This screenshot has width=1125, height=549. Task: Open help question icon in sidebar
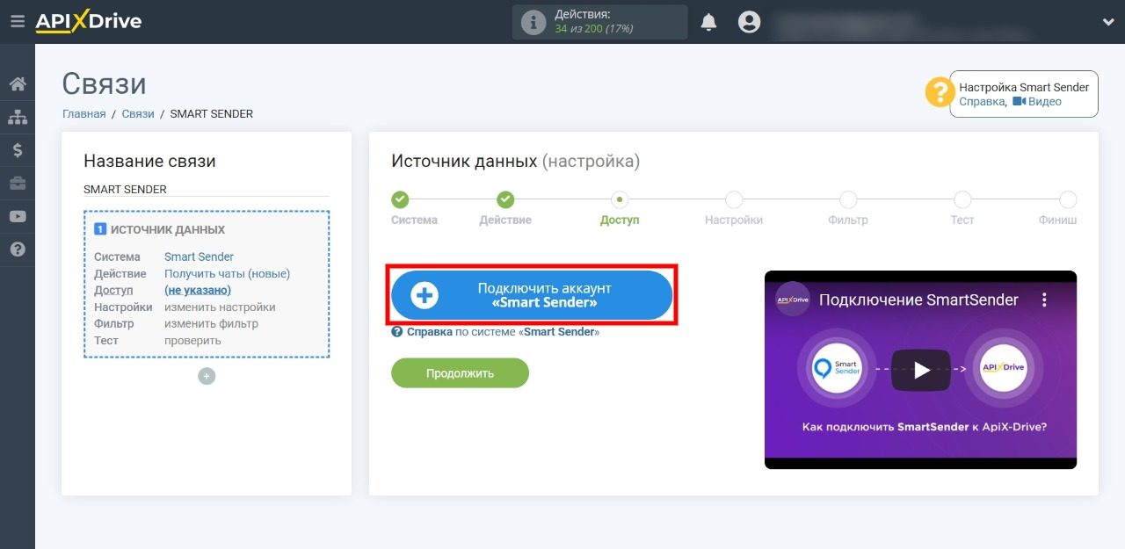pos(18,249)
